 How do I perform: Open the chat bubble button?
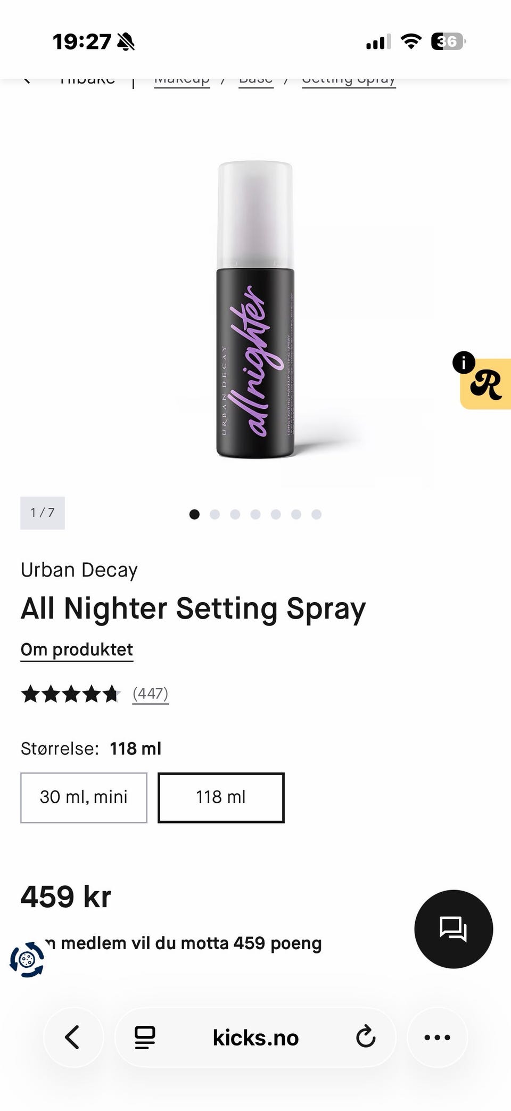point(454,929)
